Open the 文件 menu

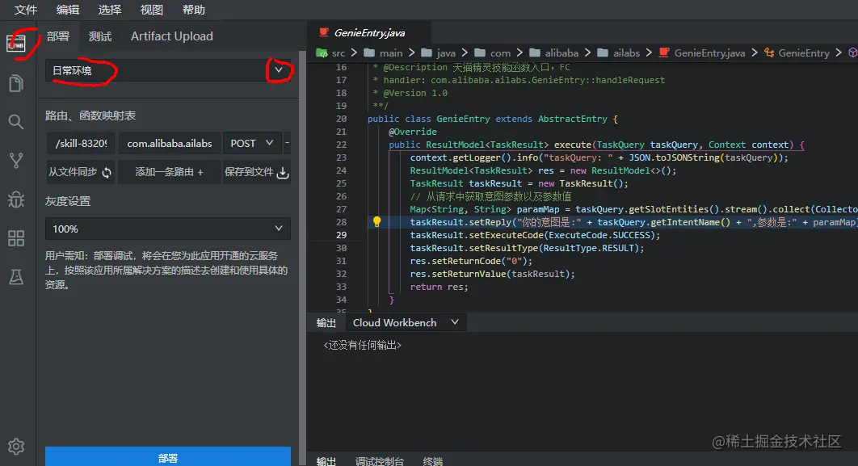coord(25,10)
